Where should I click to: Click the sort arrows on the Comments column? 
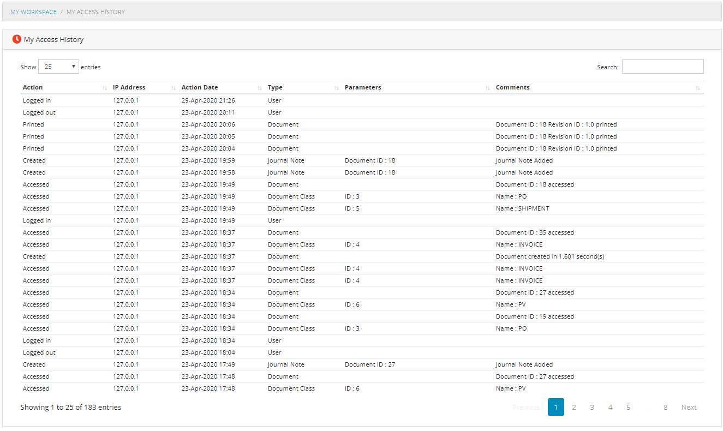pyautogui.click(x=697, y=87)
